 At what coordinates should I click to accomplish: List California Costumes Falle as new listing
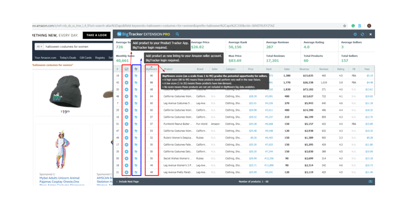(x=136, y=145)
